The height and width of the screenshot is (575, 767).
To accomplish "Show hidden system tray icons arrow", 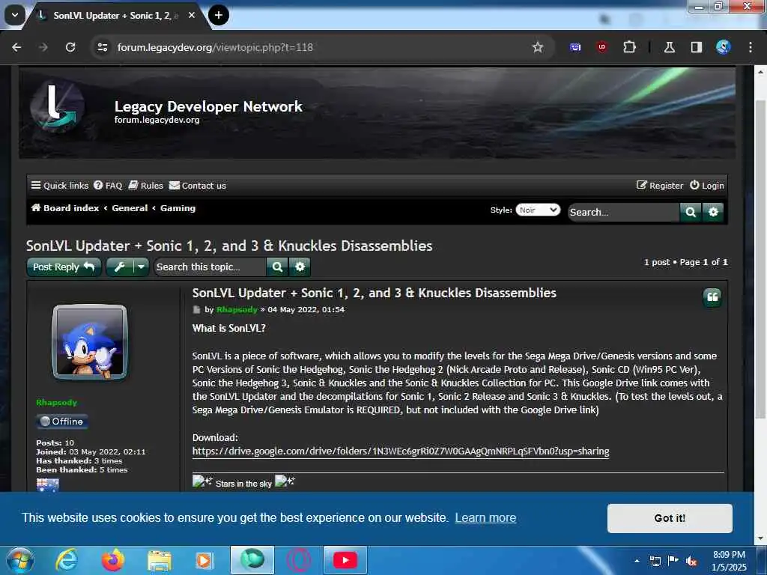I will (x=637, y=561).
